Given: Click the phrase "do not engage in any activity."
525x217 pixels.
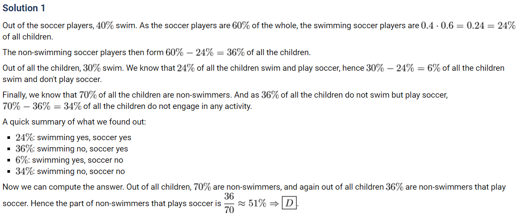Looking at the screenshot, I should [x=200, y=106].
